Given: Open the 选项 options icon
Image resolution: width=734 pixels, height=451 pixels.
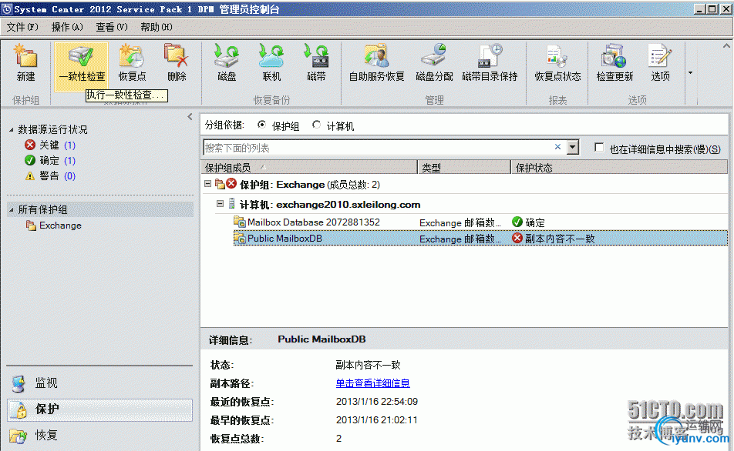Looking at the screenshot, I should pyautogui.click(x=660, y=56).
